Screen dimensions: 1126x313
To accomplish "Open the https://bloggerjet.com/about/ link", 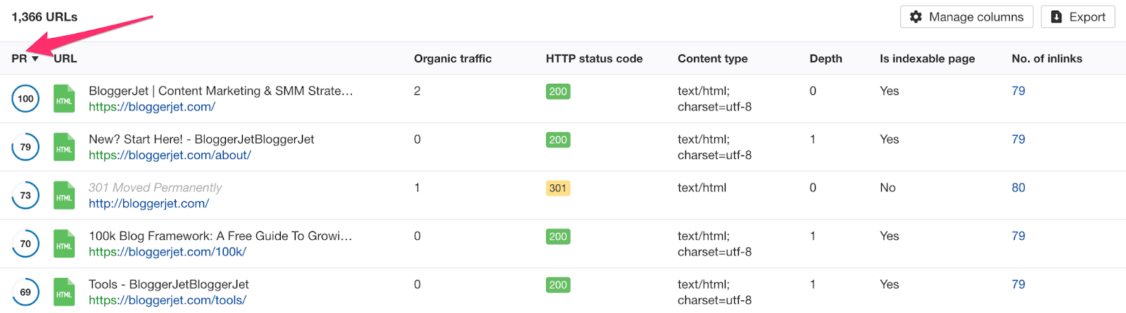I will (x=170, y=155).
